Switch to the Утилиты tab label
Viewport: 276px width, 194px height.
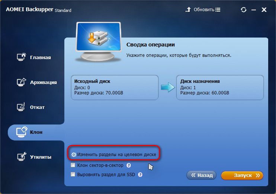[41, 157]
